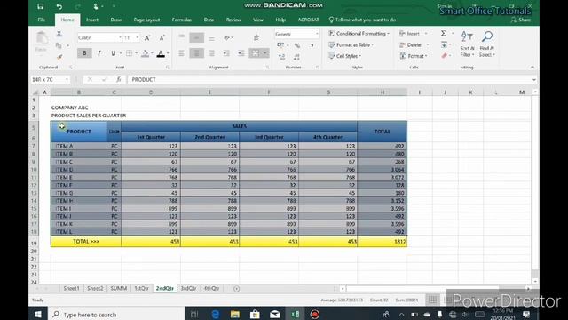Open the font name Calibri dropdown
Image resolution: width=568 pixels, height=320 pixels.
click(120, 37)
